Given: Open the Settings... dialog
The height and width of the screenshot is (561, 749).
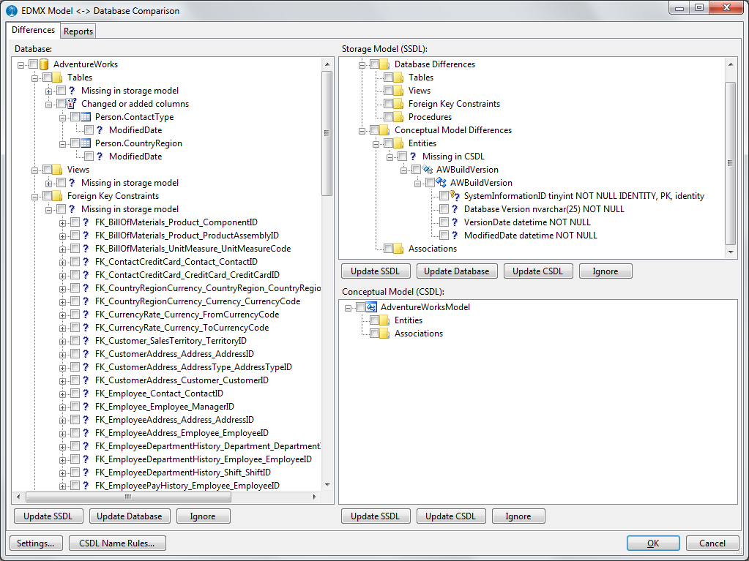Looking at the screenshot, I should [x=35, y=543].
